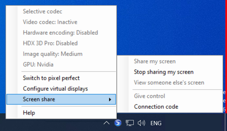227x131 pixels.
Task: Click the greyed Share my screen item
Action: (155, 61)
